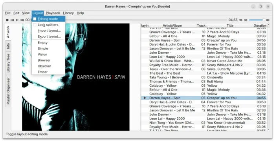
Task: Open the Playback menu
Action: [53, 13]
